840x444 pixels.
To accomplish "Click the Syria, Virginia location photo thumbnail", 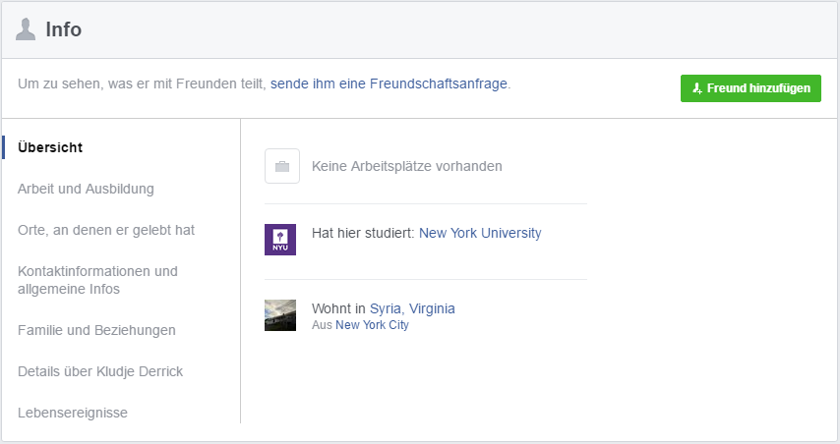I will coord(280,315).
